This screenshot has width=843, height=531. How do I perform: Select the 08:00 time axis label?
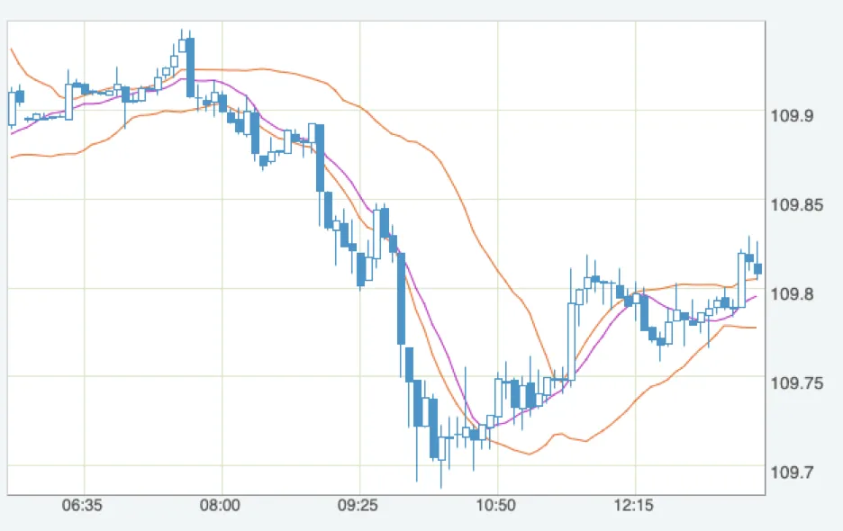tap(220, 506)
